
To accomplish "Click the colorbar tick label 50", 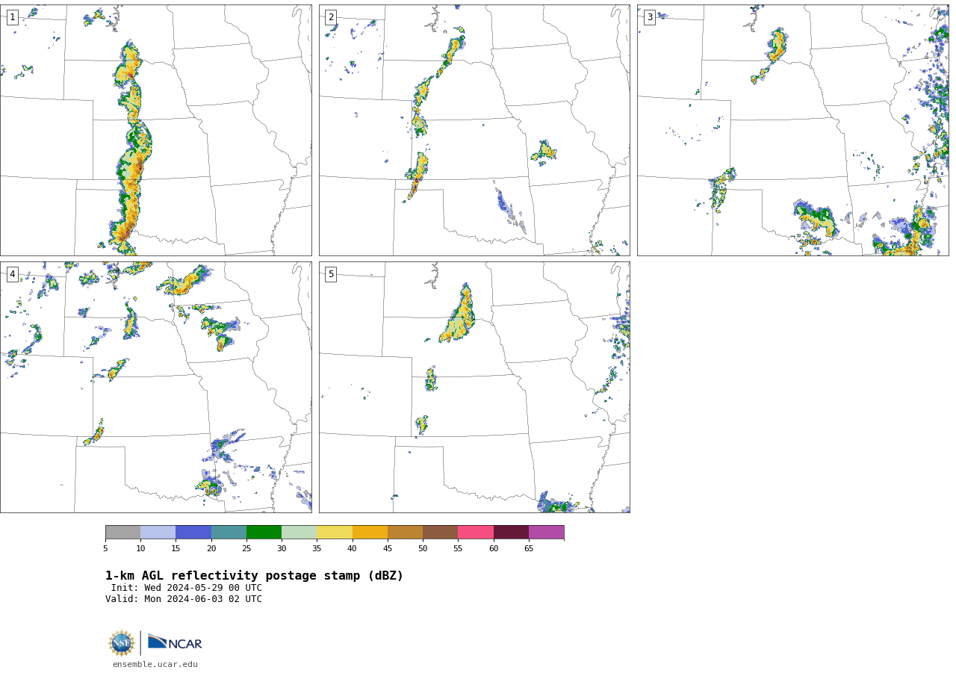I will tap(423, 549).
